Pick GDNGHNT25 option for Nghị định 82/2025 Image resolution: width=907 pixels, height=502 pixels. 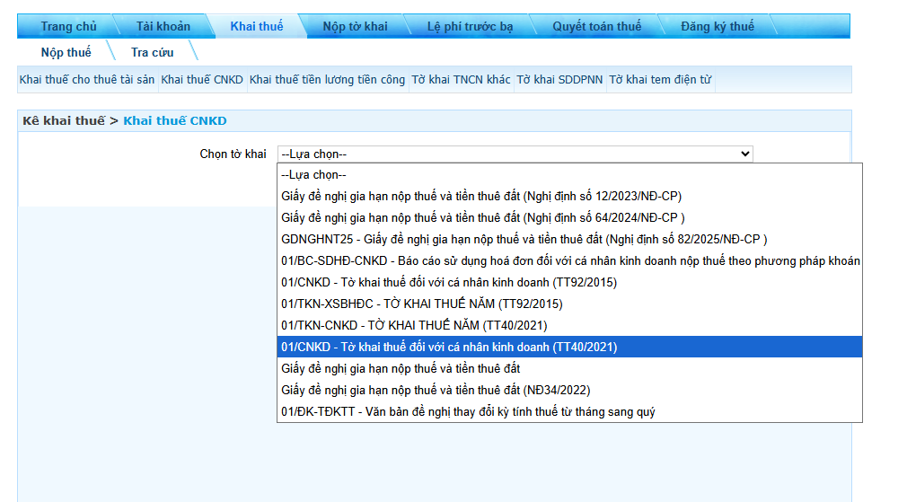524,239
